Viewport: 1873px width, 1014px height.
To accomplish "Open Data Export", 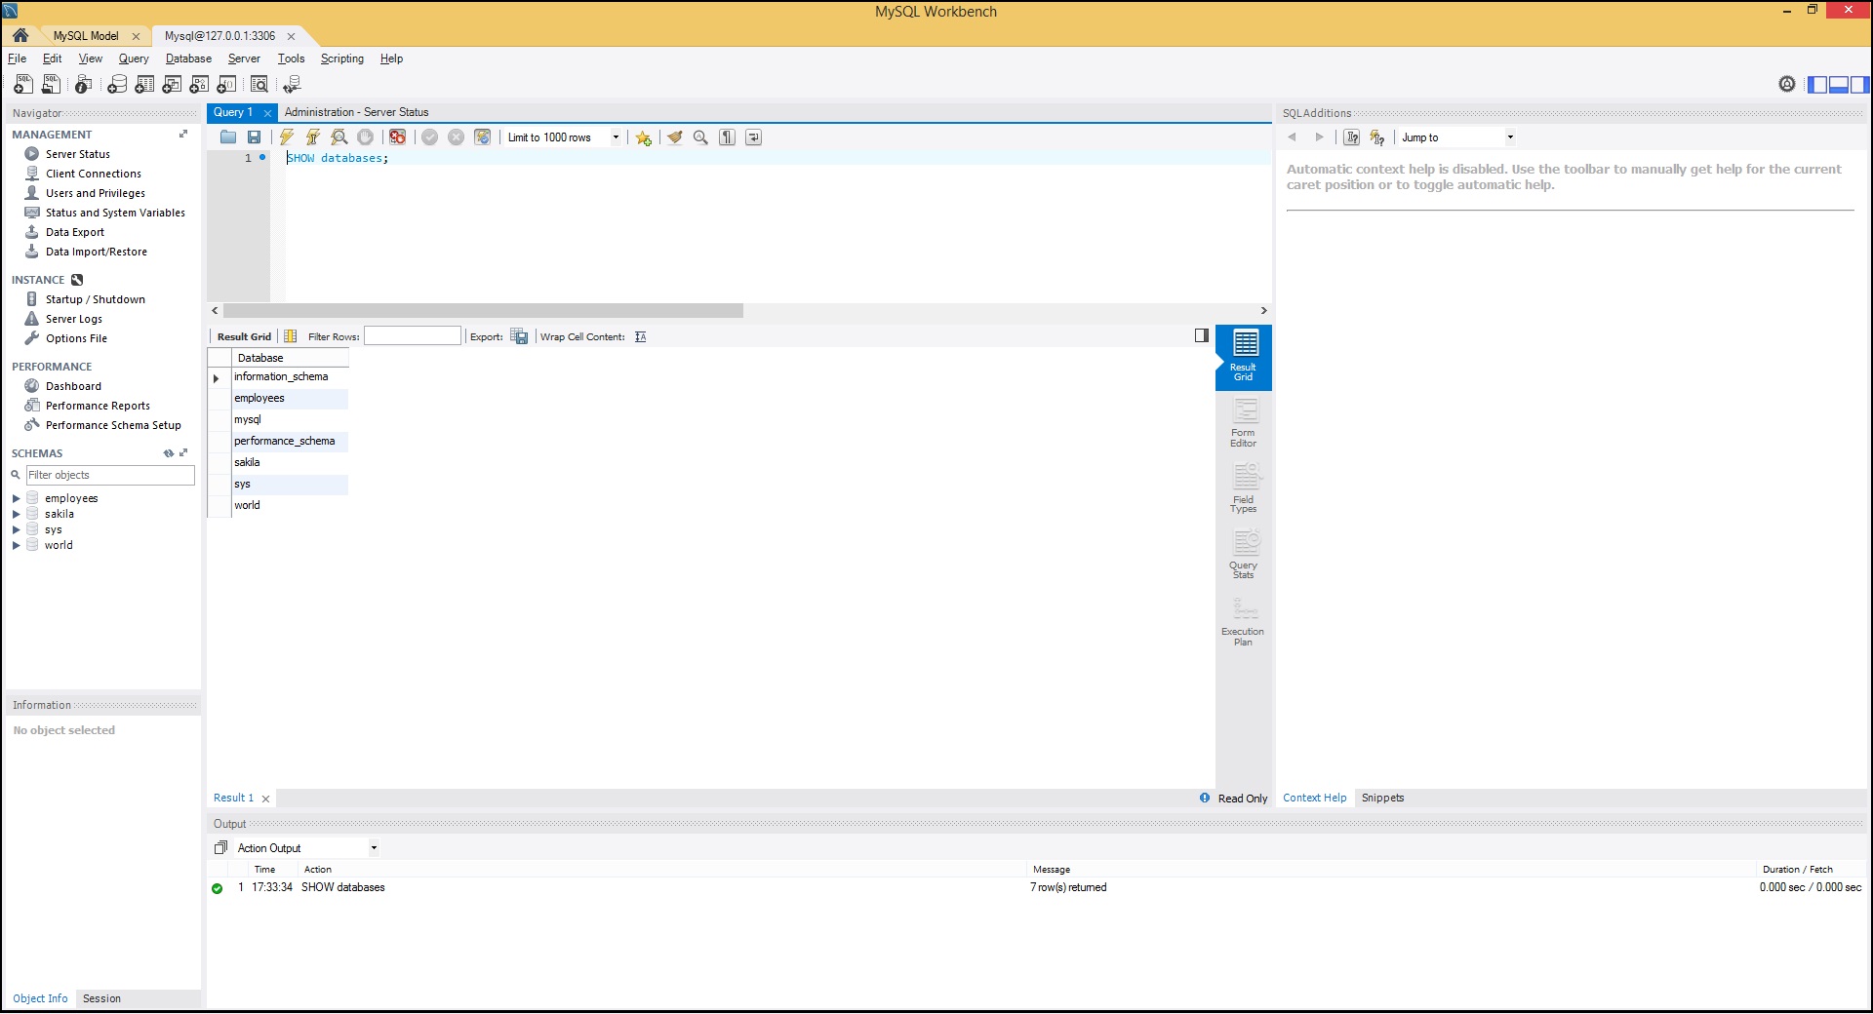I will pos(75,232).
